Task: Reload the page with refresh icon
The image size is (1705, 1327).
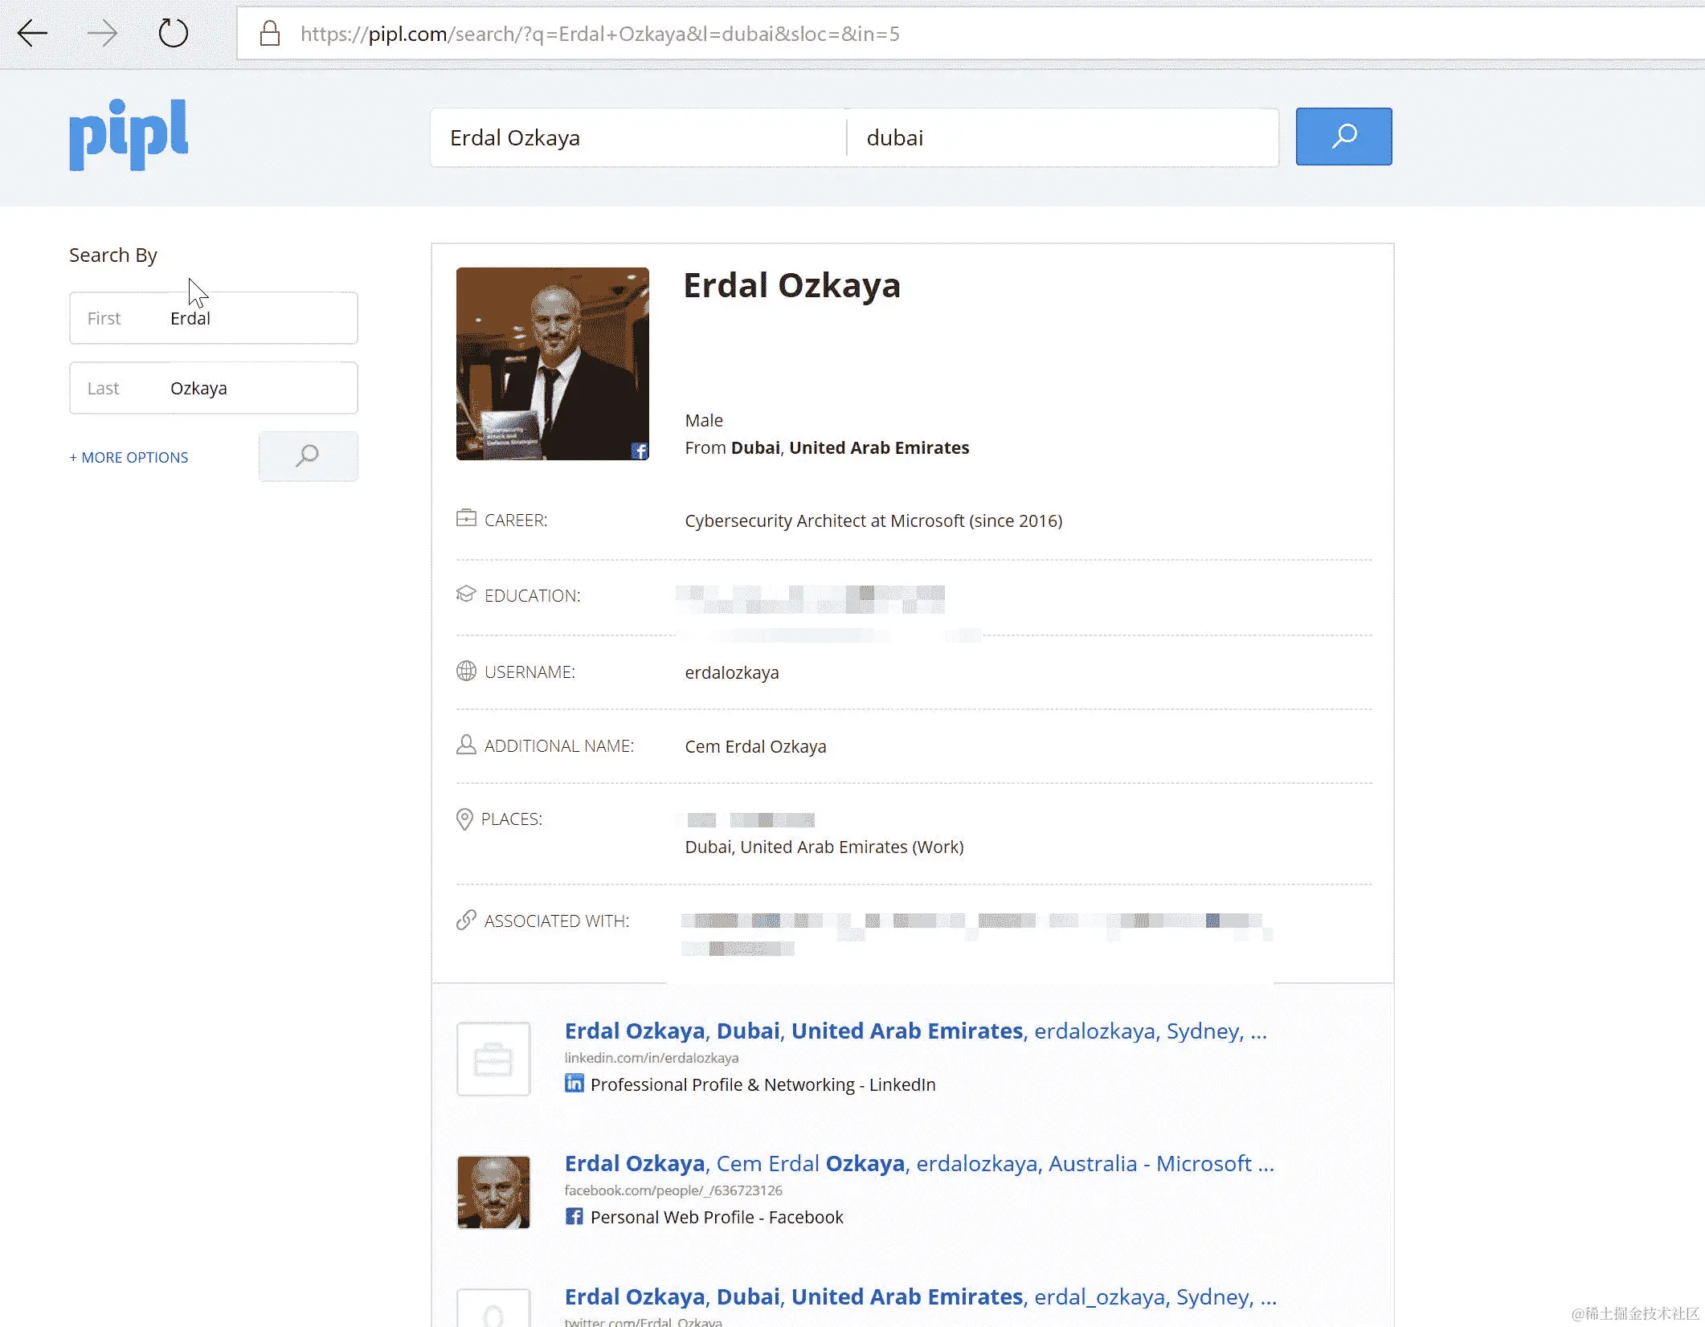Action: pos(173,34)
